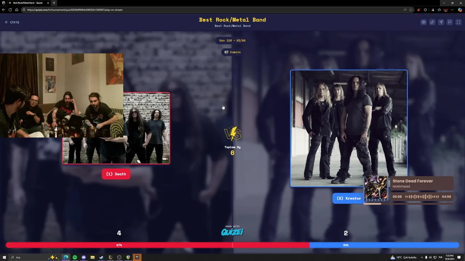Click the link-copy icon in Quizei header
The height and width of the screenshot is (261, 465).
coord(432,22)
